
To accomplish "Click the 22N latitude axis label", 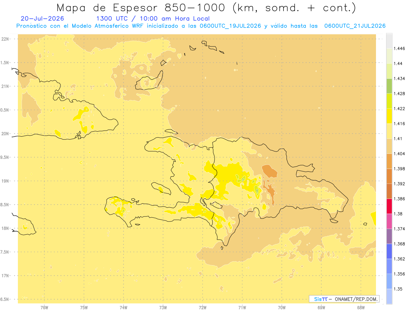I will [5, 39].
